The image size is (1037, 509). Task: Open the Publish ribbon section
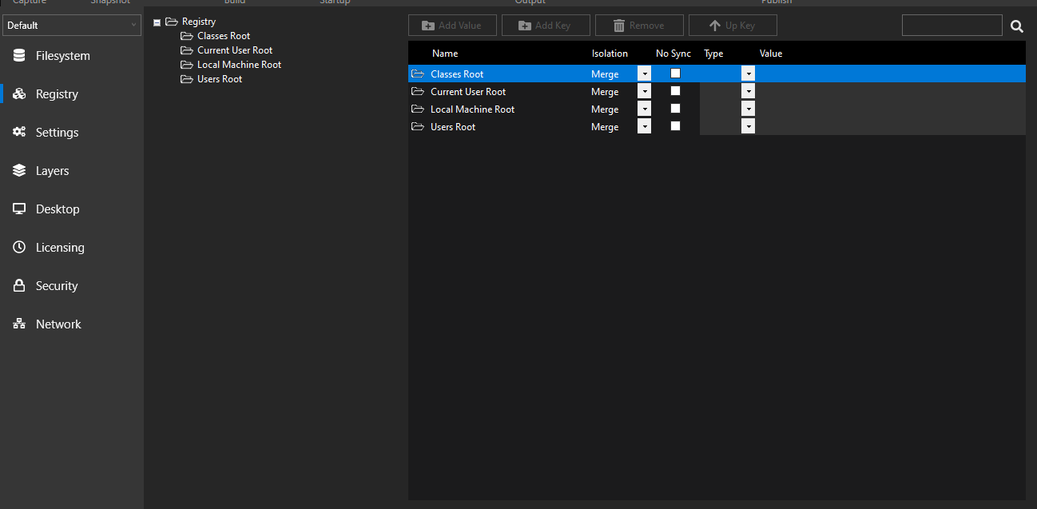coord(776,2)
